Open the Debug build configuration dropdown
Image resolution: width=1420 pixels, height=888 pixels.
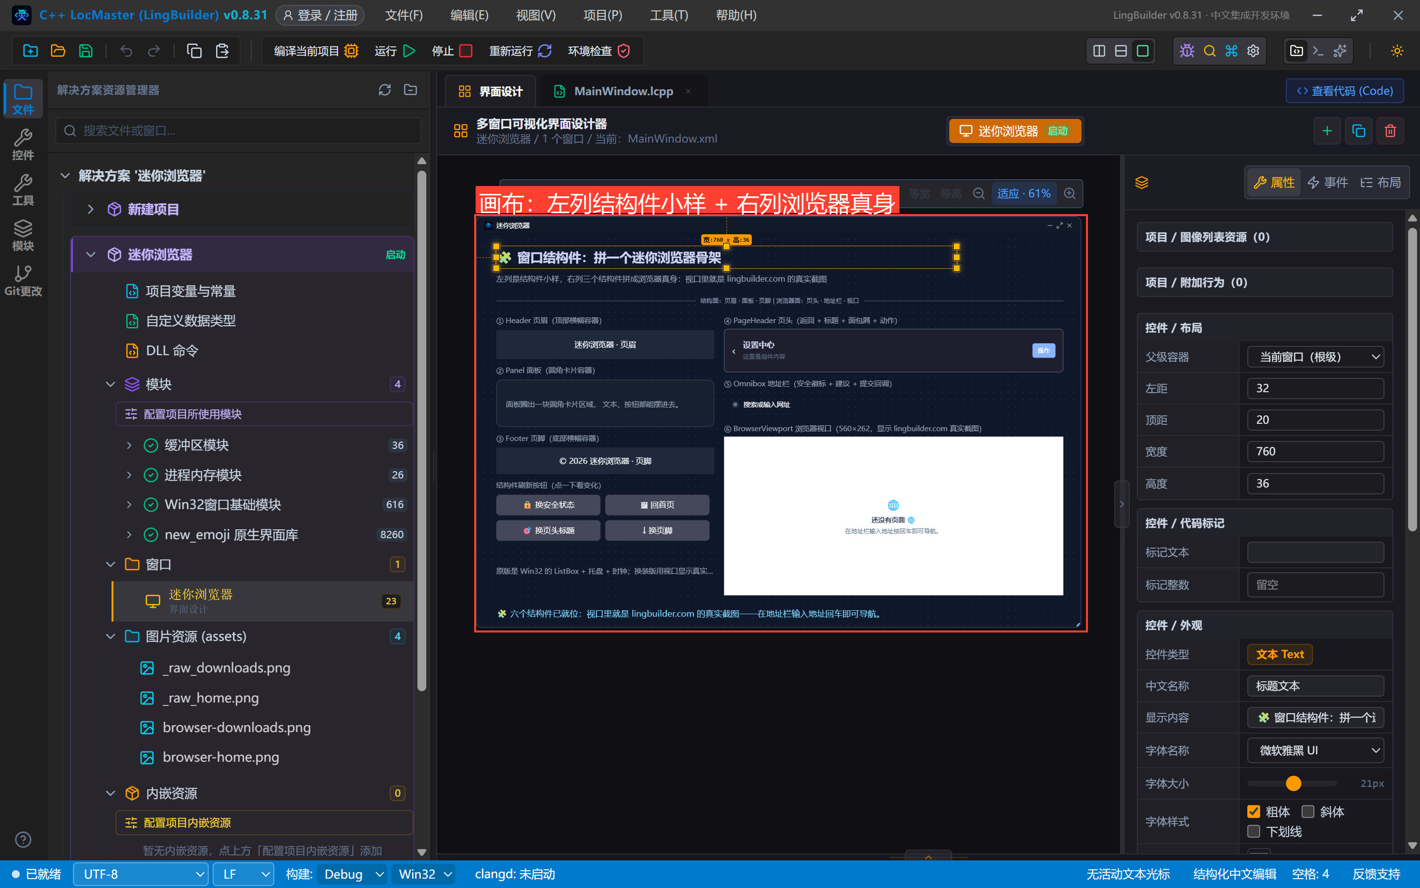tap(353, 875)
